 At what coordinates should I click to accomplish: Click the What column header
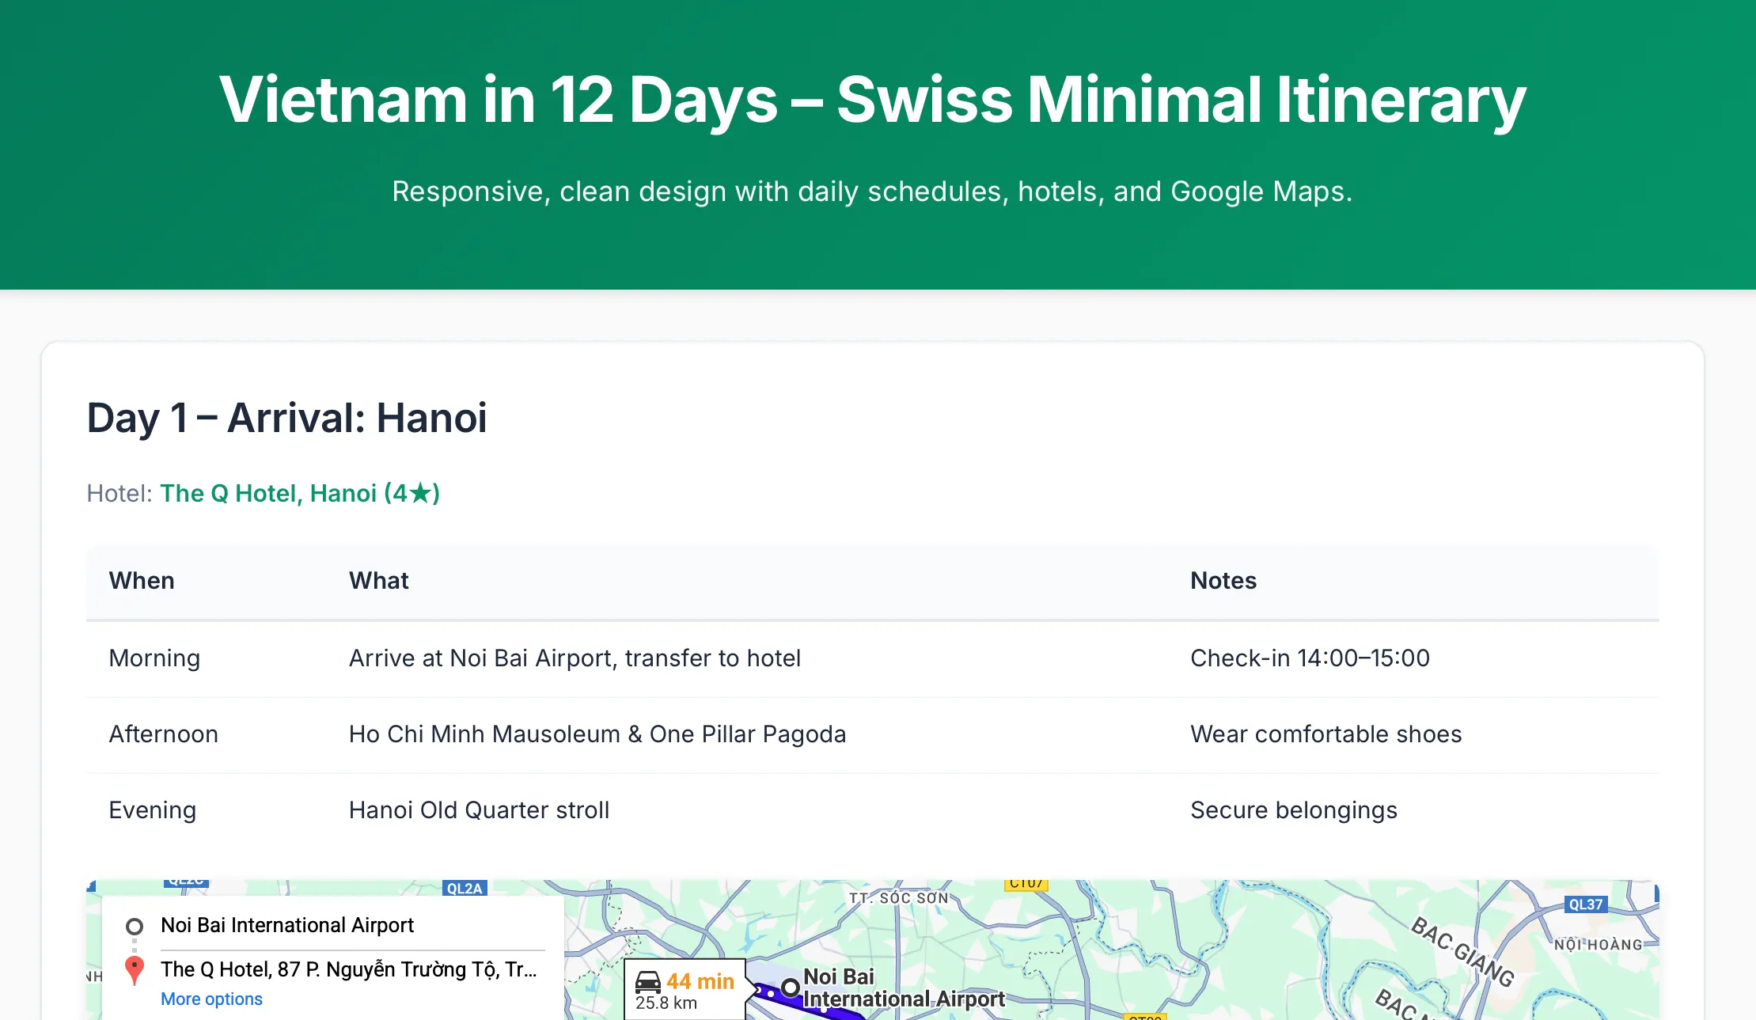click(378, 580)
